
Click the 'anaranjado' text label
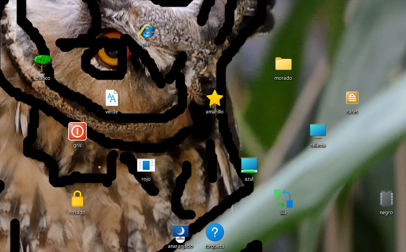180,246
